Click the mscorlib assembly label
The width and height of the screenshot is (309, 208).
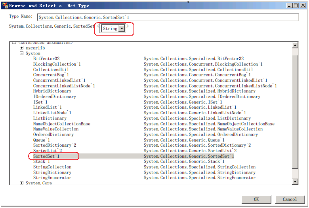click(x=35, y=48)
